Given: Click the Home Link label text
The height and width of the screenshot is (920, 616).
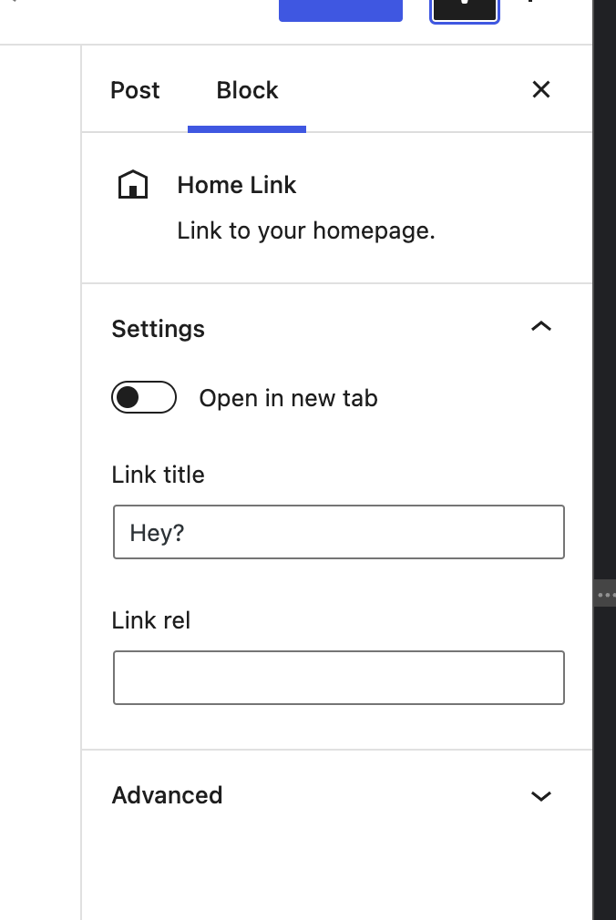Looking at the screenshot, I should pyautogui.click(x=236, y=185).
